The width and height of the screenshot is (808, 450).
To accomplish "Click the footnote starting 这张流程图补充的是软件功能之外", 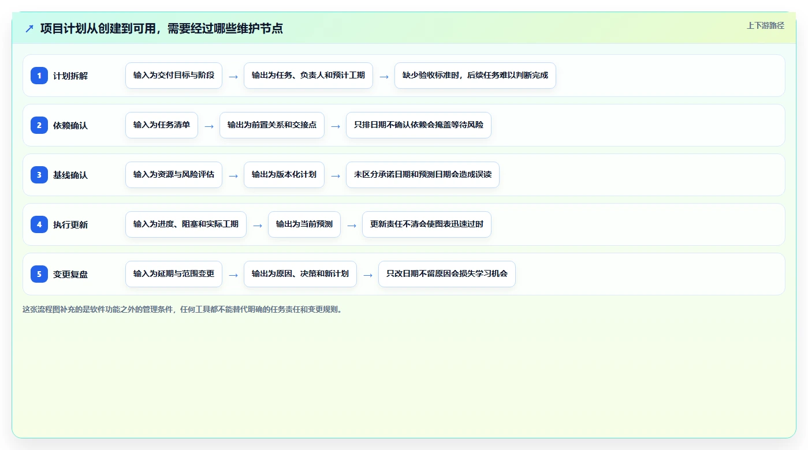I will click(x=183, y=309).
